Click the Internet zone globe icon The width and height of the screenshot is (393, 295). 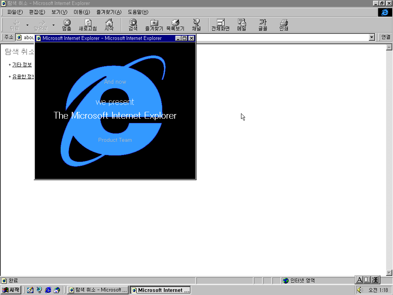coord(286,280)
